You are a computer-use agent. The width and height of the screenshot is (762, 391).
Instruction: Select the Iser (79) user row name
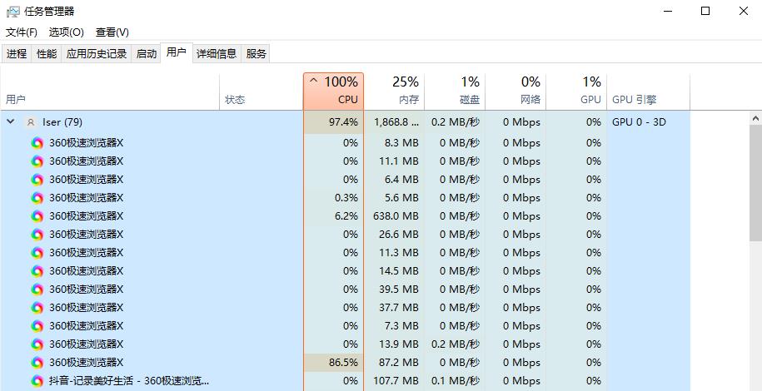click(62, 122)
